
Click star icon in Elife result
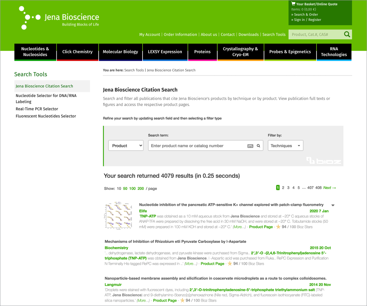click(278, 227)
